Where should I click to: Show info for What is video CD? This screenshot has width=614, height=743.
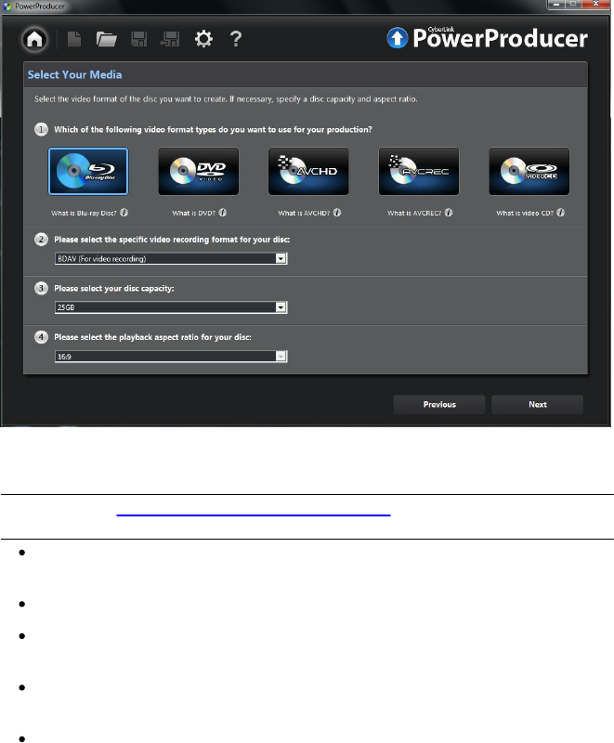click(x=560, y=213)
